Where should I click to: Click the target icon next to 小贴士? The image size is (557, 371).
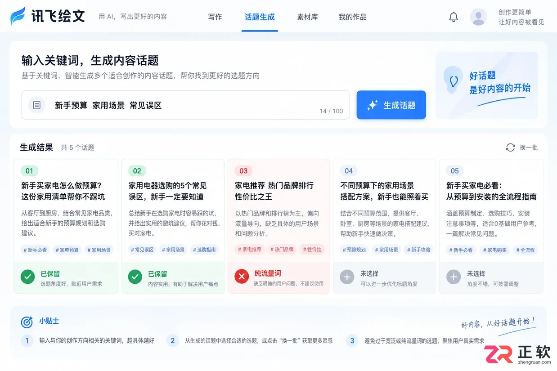coord(27,322)
